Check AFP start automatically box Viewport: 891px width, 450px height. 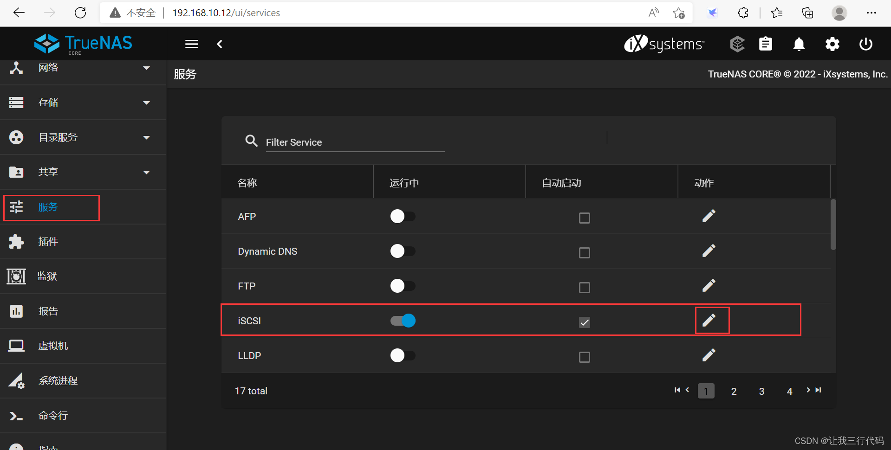pyautogui.click(x=585, y=218)
